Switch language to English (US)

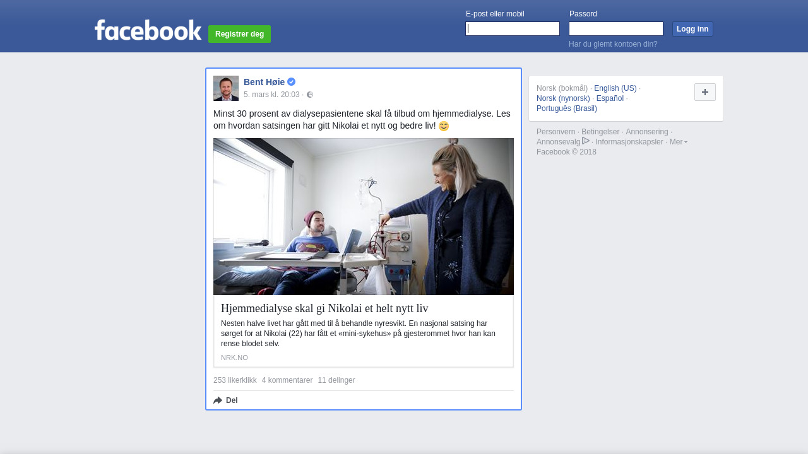(x=615, y=88)
